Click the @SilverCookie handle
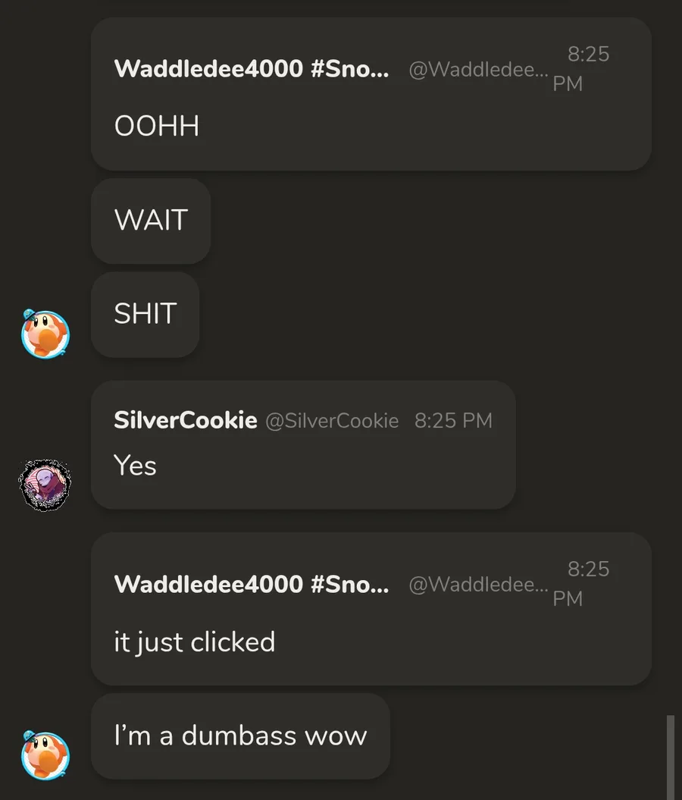 coord(332,421)
